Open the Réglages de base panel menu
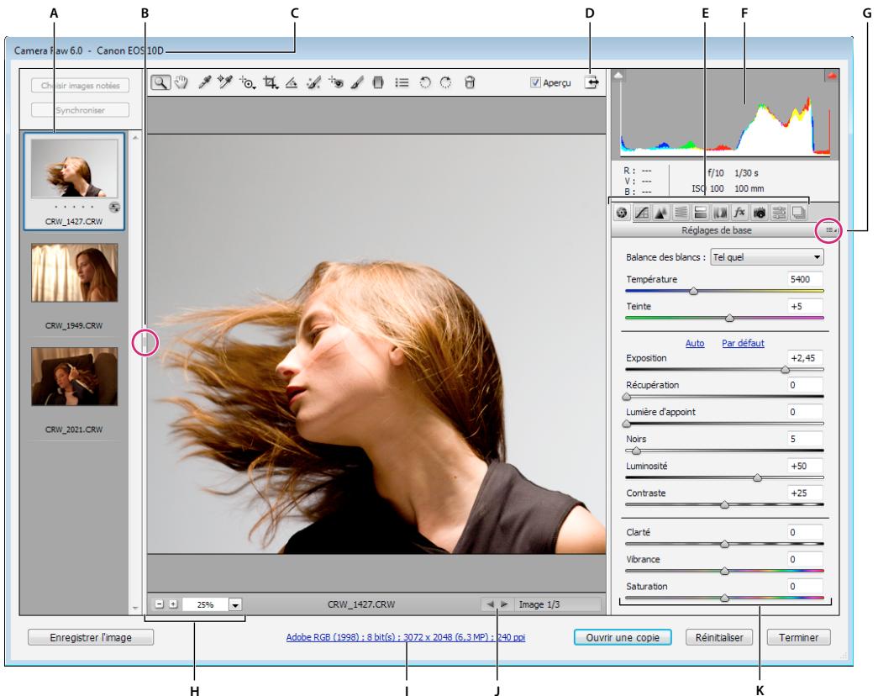Viewport: 878px width, 696px height. pyautogui.click(x=831, y=230)
